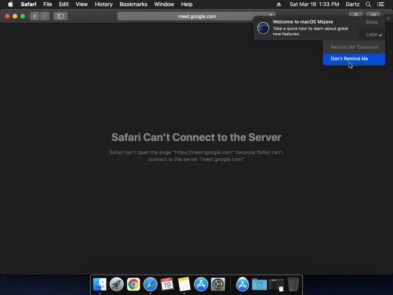393x295 pixels.
Task: Click the notification text about a quick tour
Action: pos(310,31)
